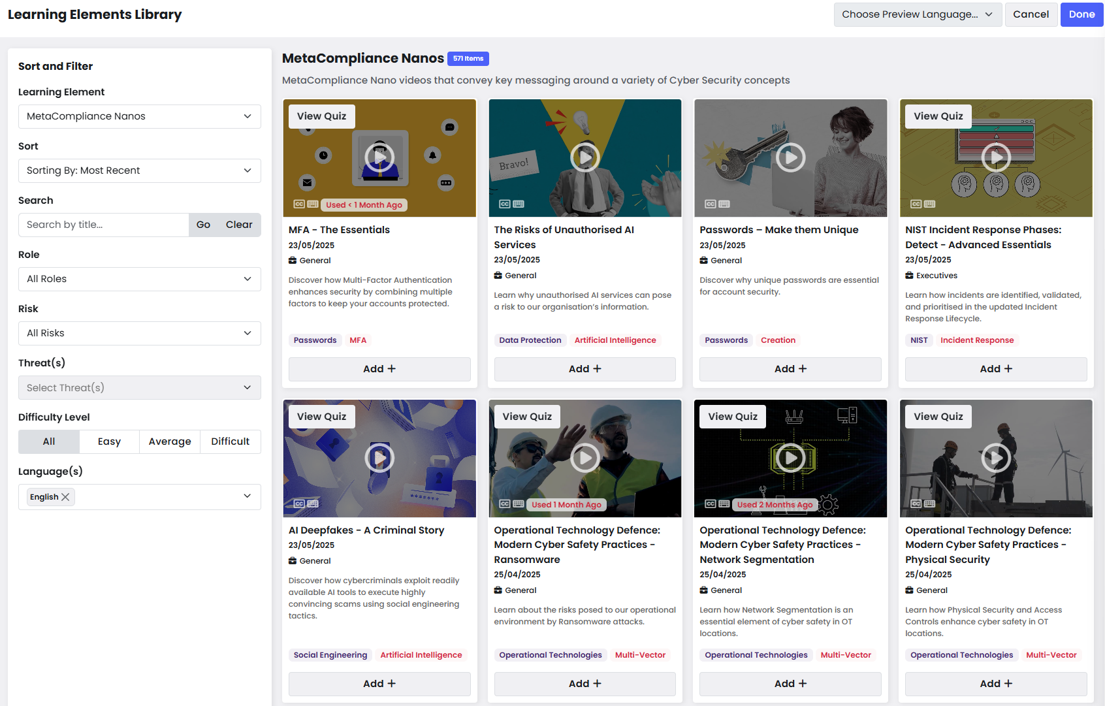The image size is (1105, 706).
Task: Cancel the Learning Elements Library dialog
Action: [x=1031, y=14]
